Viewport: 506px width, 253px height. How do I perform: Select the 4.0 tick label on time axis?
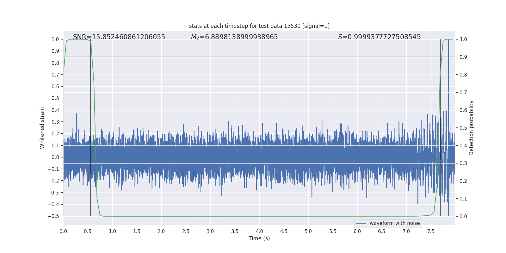pos(259,231)
